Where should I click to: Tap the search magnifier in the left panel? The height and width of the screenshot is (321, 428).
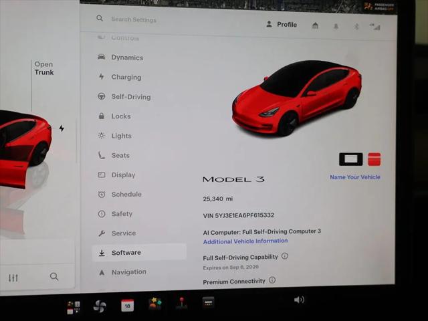pyautogui.click(x=54, y=276)
